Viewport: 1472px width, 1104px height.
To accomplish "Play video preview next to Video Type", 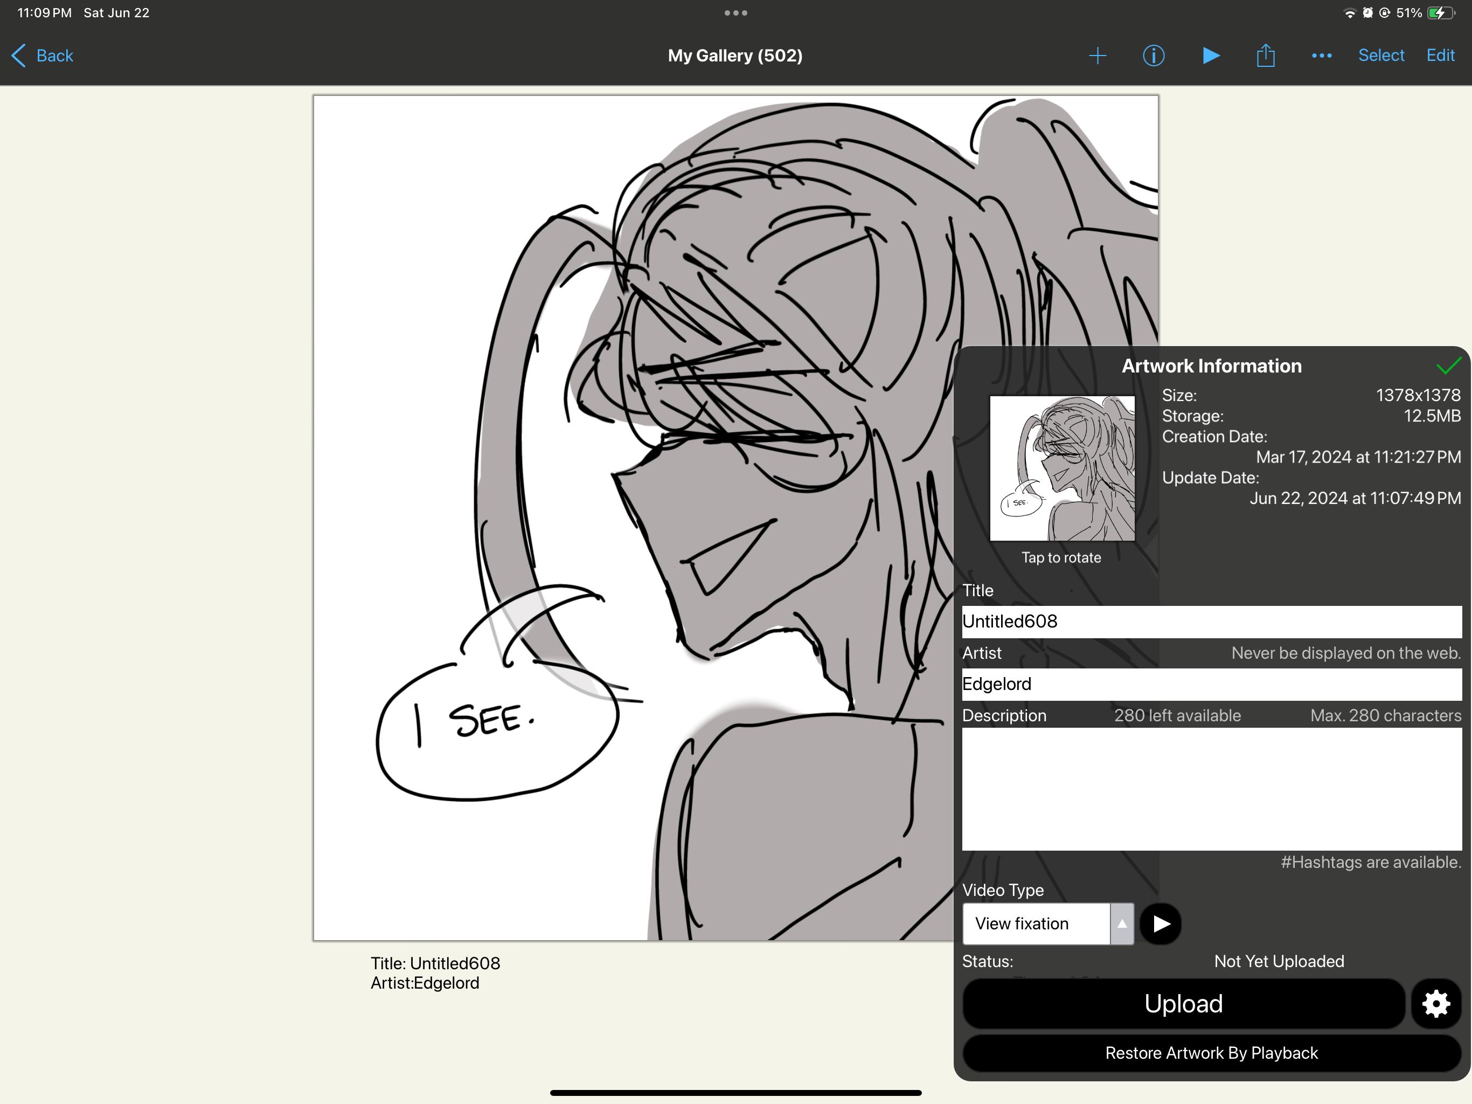I will click(1161, 923).
